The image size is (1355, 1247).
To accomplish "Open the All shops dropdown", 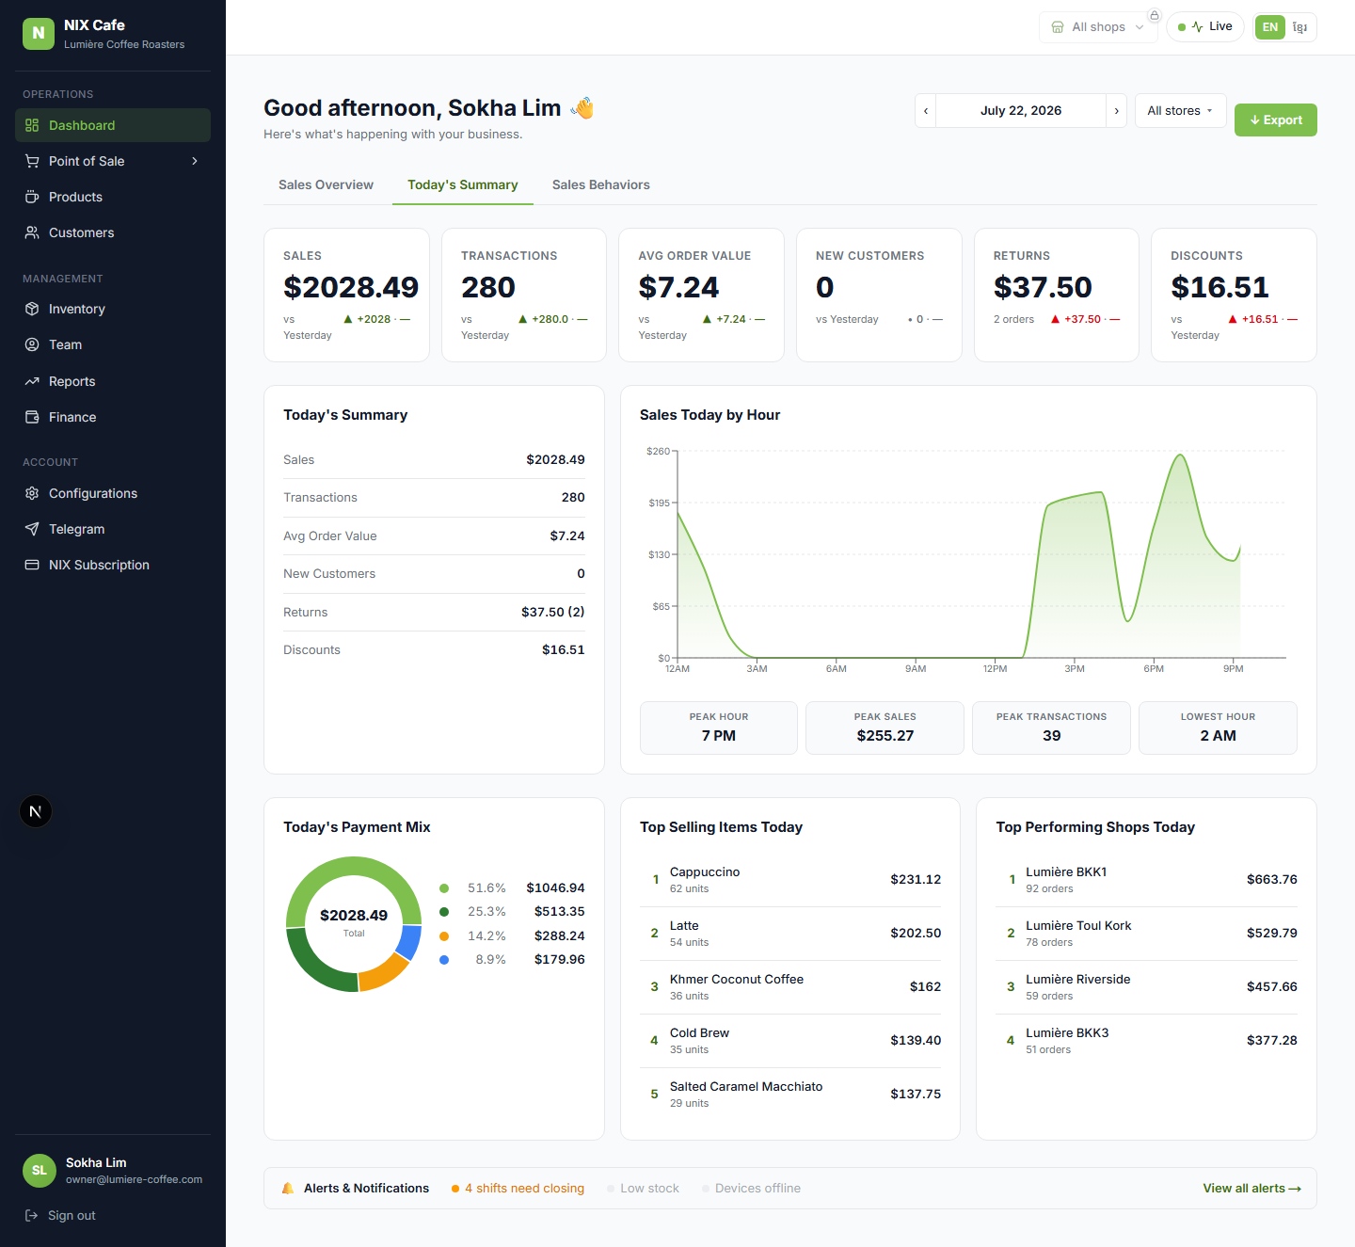I will [x=1097, y=27].
